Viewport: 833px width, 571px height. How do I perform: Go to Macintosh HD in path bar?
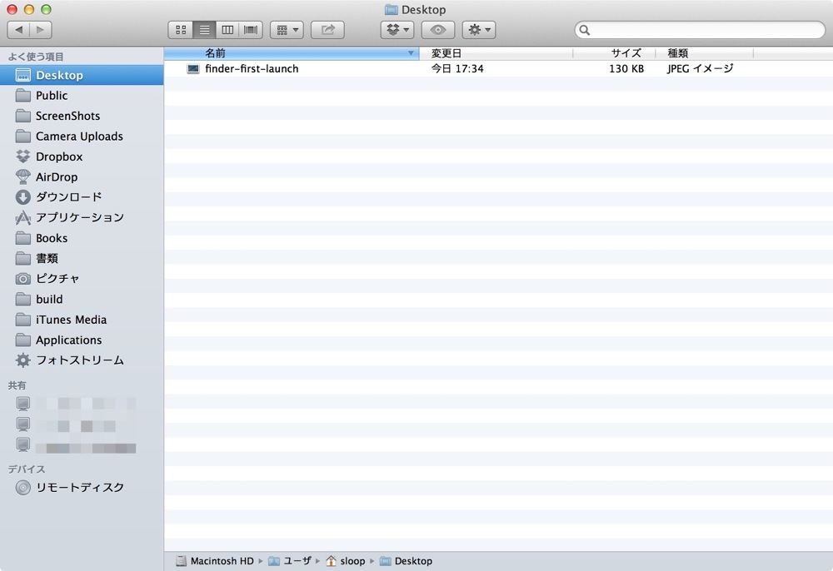(x=215, y=561)
